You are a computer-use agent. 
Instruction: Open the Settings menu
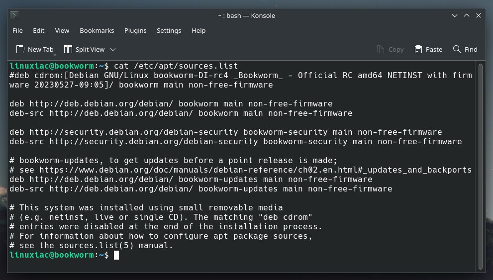tap(169, 30)
